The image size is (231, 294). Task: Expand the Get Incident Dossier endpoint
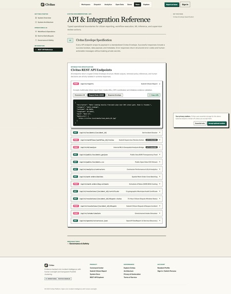coord(117,132)
